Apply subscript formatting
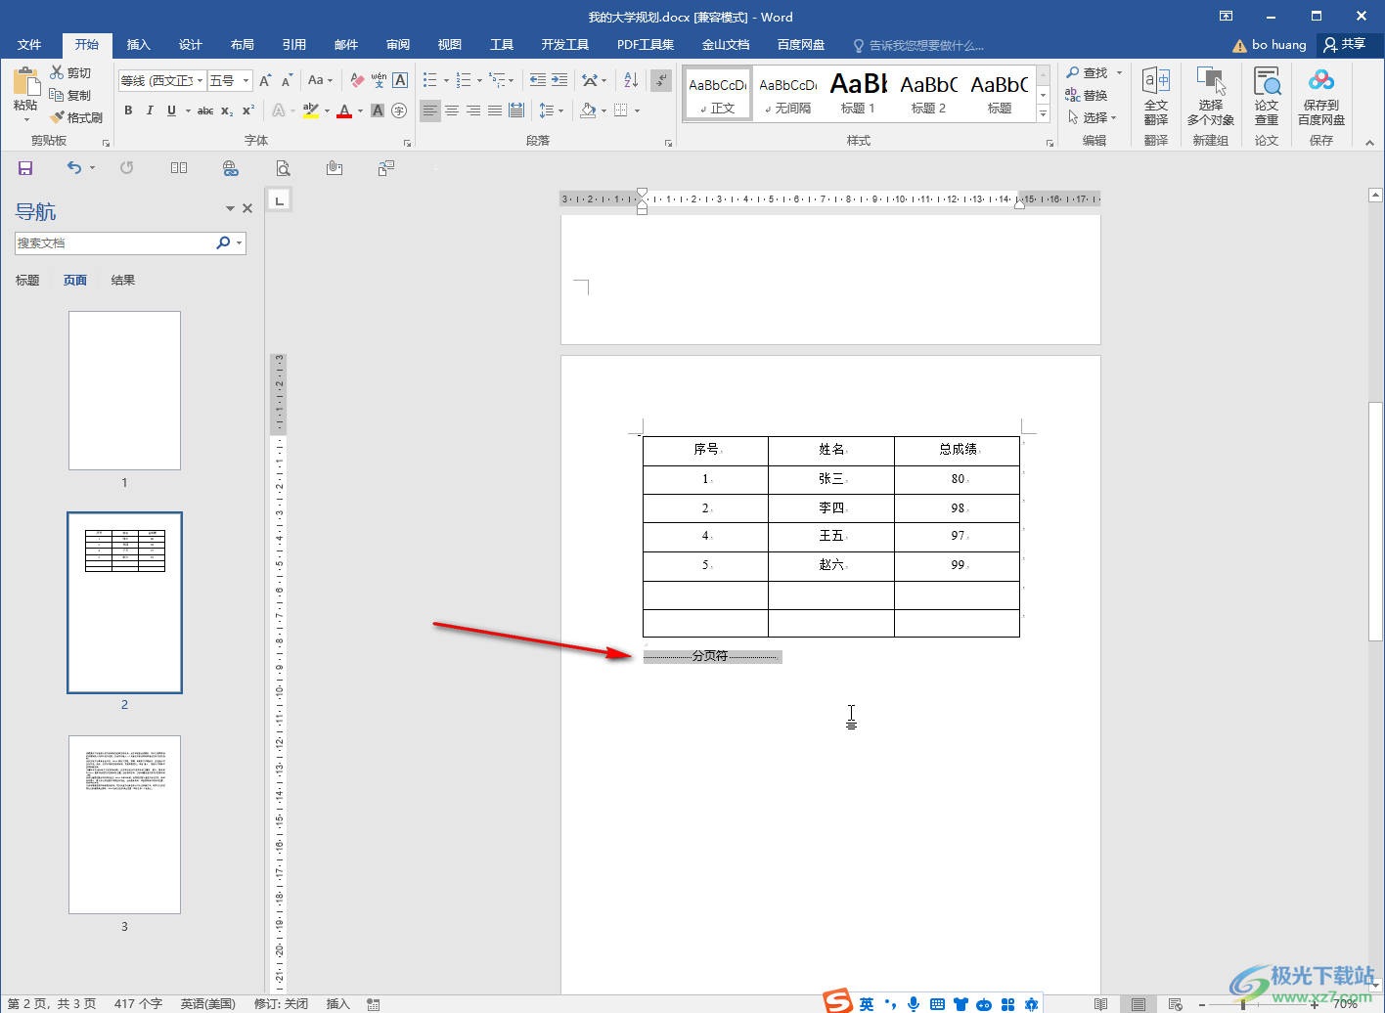The image size is (1385, 1013). (227, 110)
